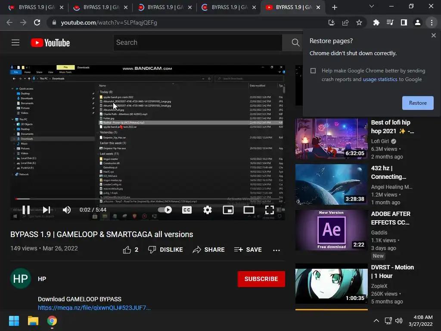Viewport: 441px width, 331px height.
Task: Share this page from address bar
Action: tap(345, 22)
